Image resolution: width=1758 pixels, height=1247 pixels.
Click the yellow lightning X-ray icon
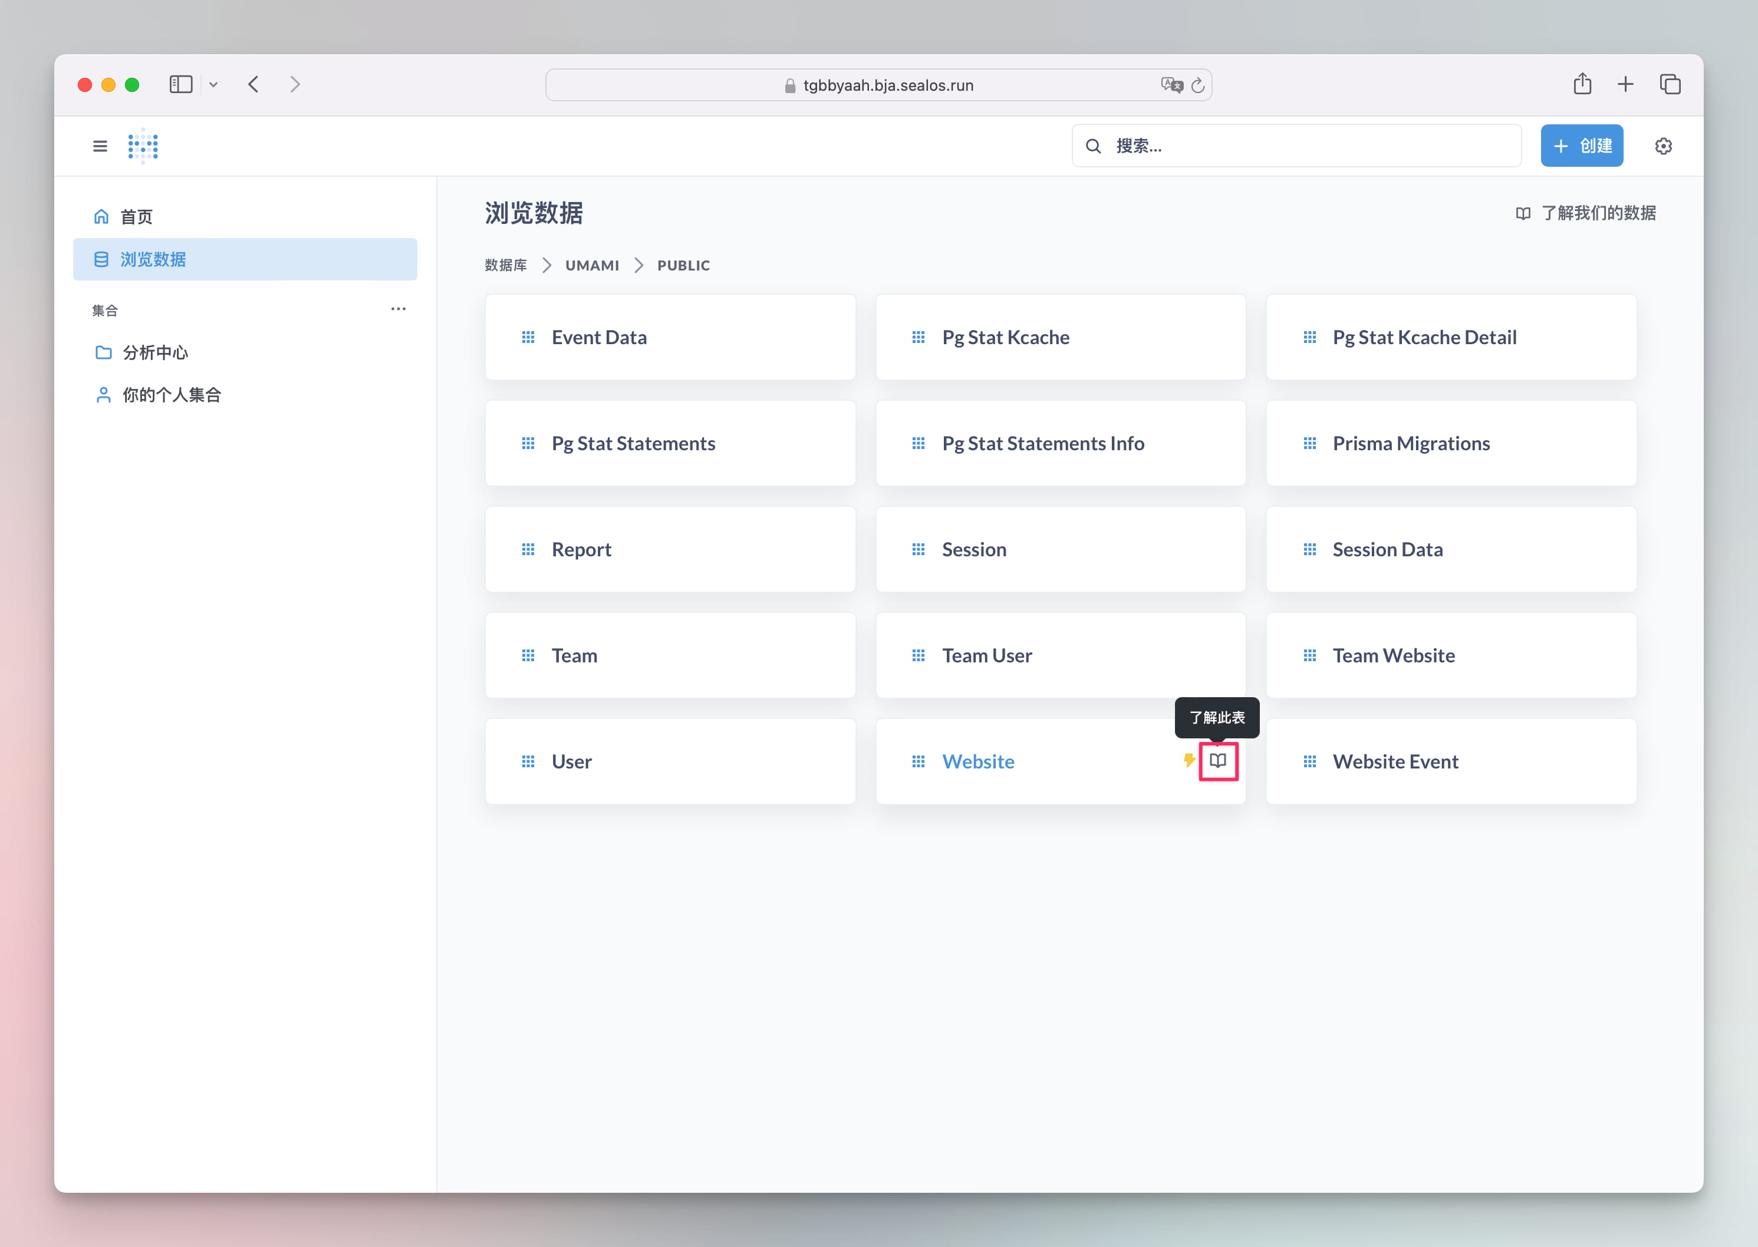[x=1188, y=761]
